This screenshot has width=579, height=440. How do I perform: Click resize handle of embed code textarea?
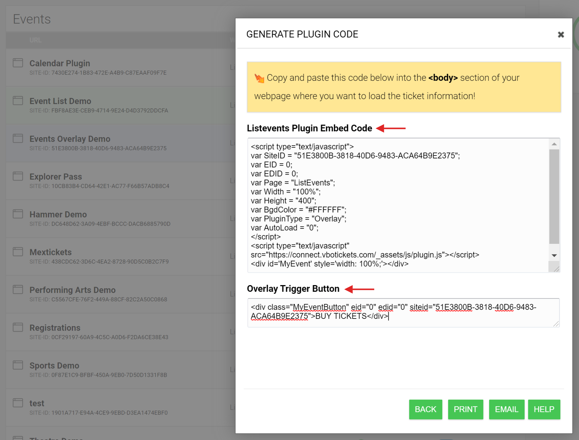pyautogui.click(x=556, y=269)
